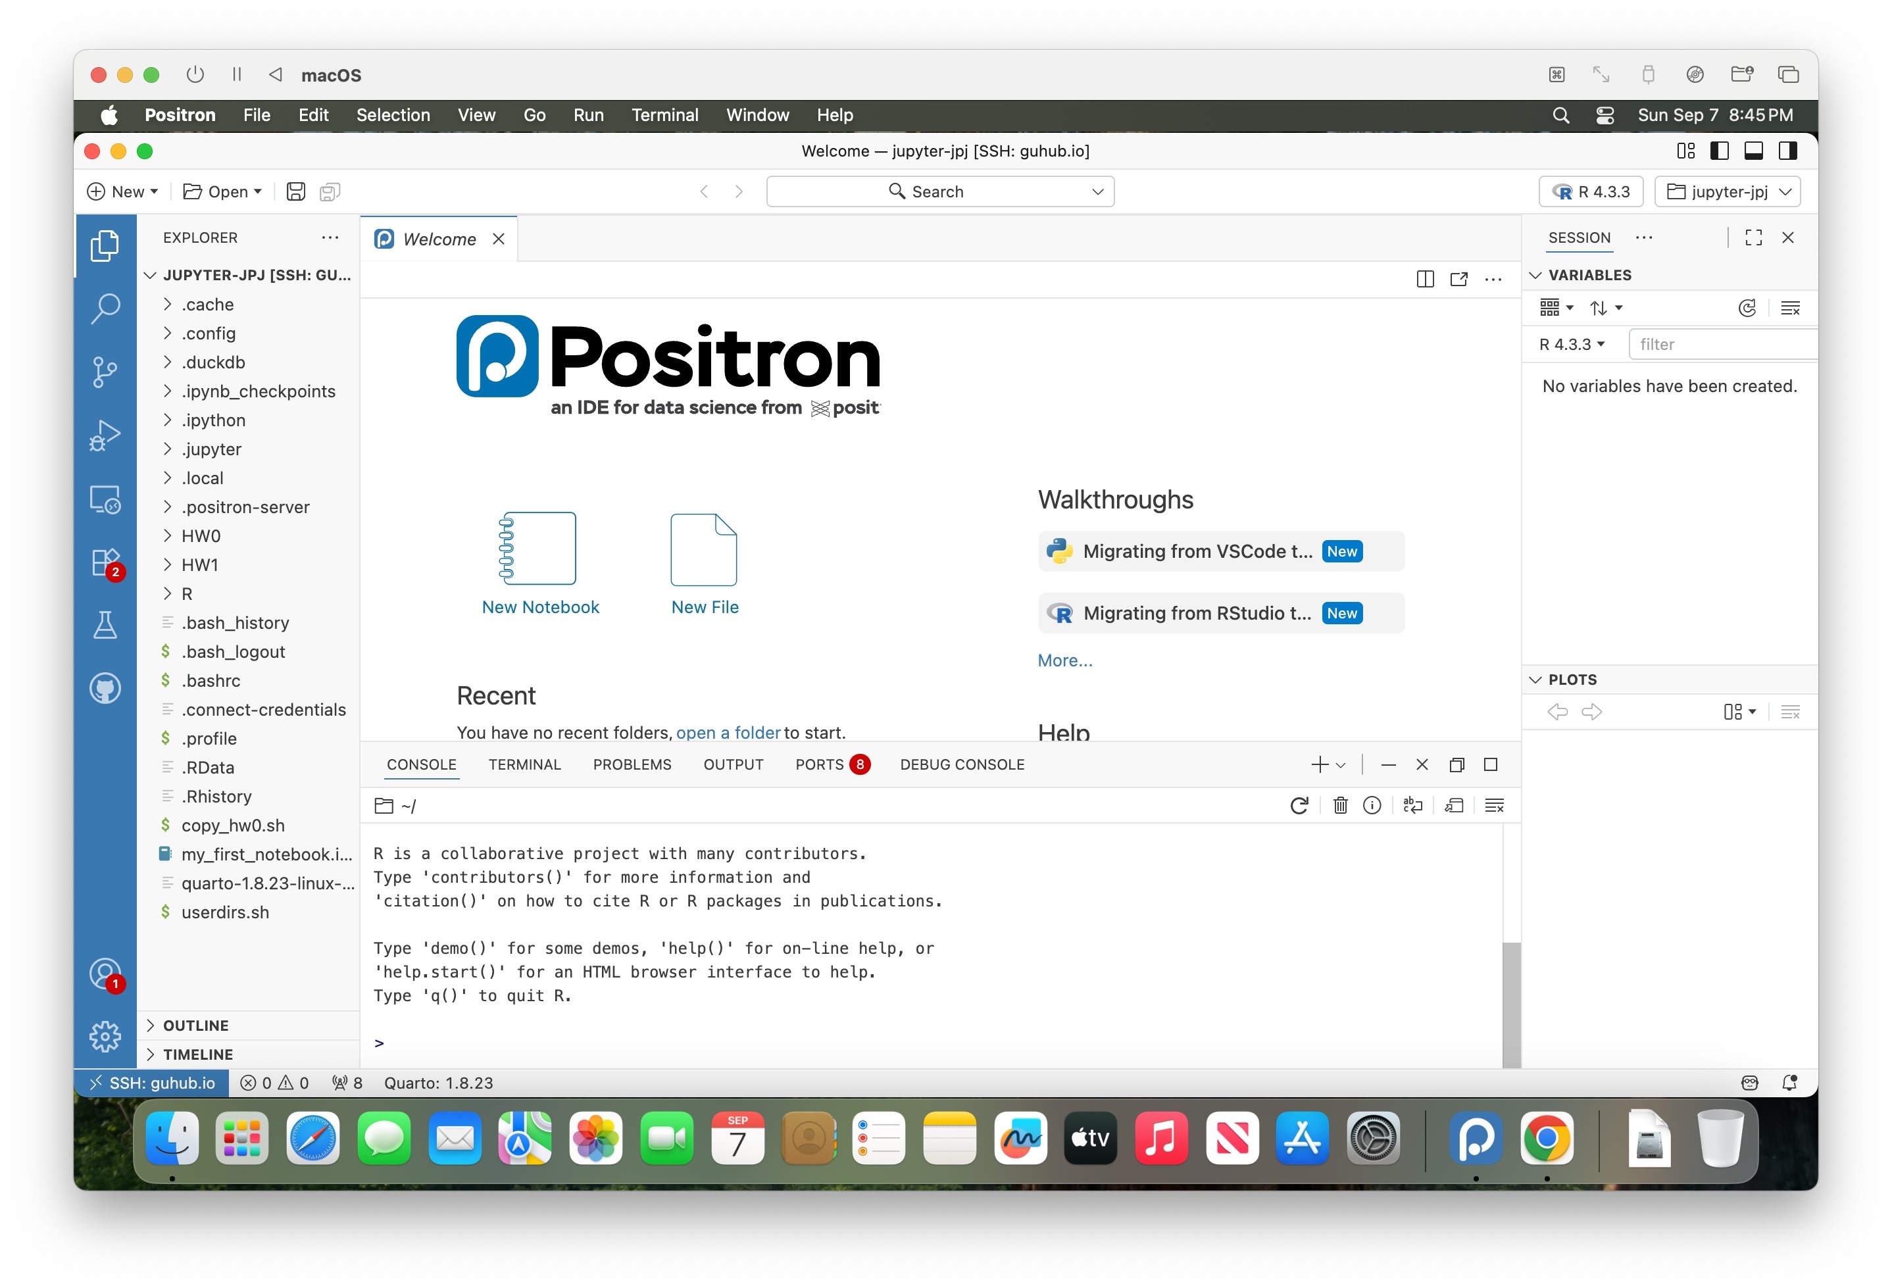Customize layout icon in title bar
This screenshot has height=1288, width=1892.
coord(1685,151)
